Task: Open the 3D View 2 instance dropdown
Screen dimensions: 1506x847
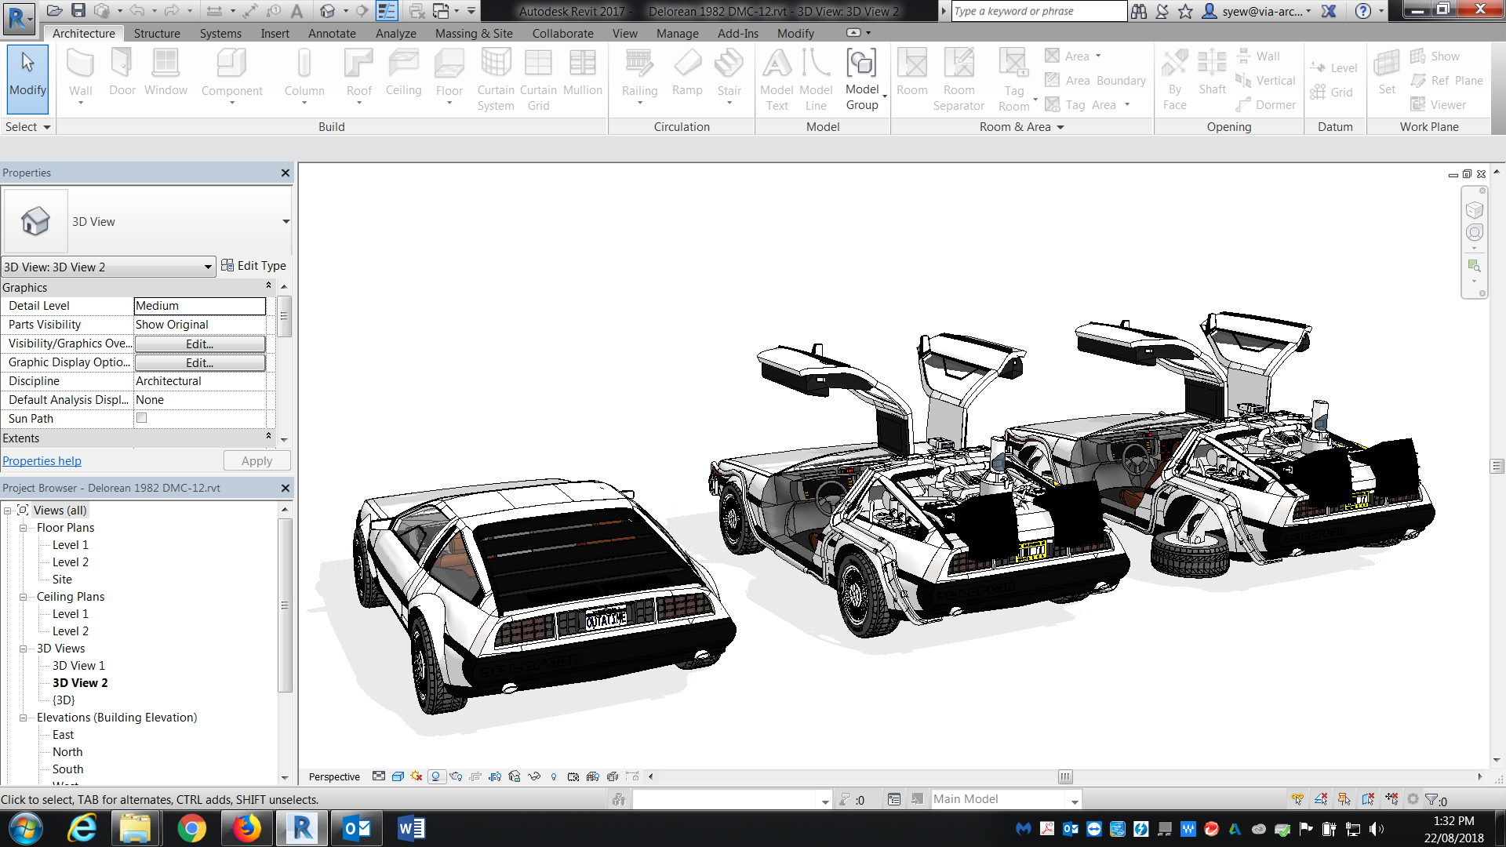Action: (207, 267)
